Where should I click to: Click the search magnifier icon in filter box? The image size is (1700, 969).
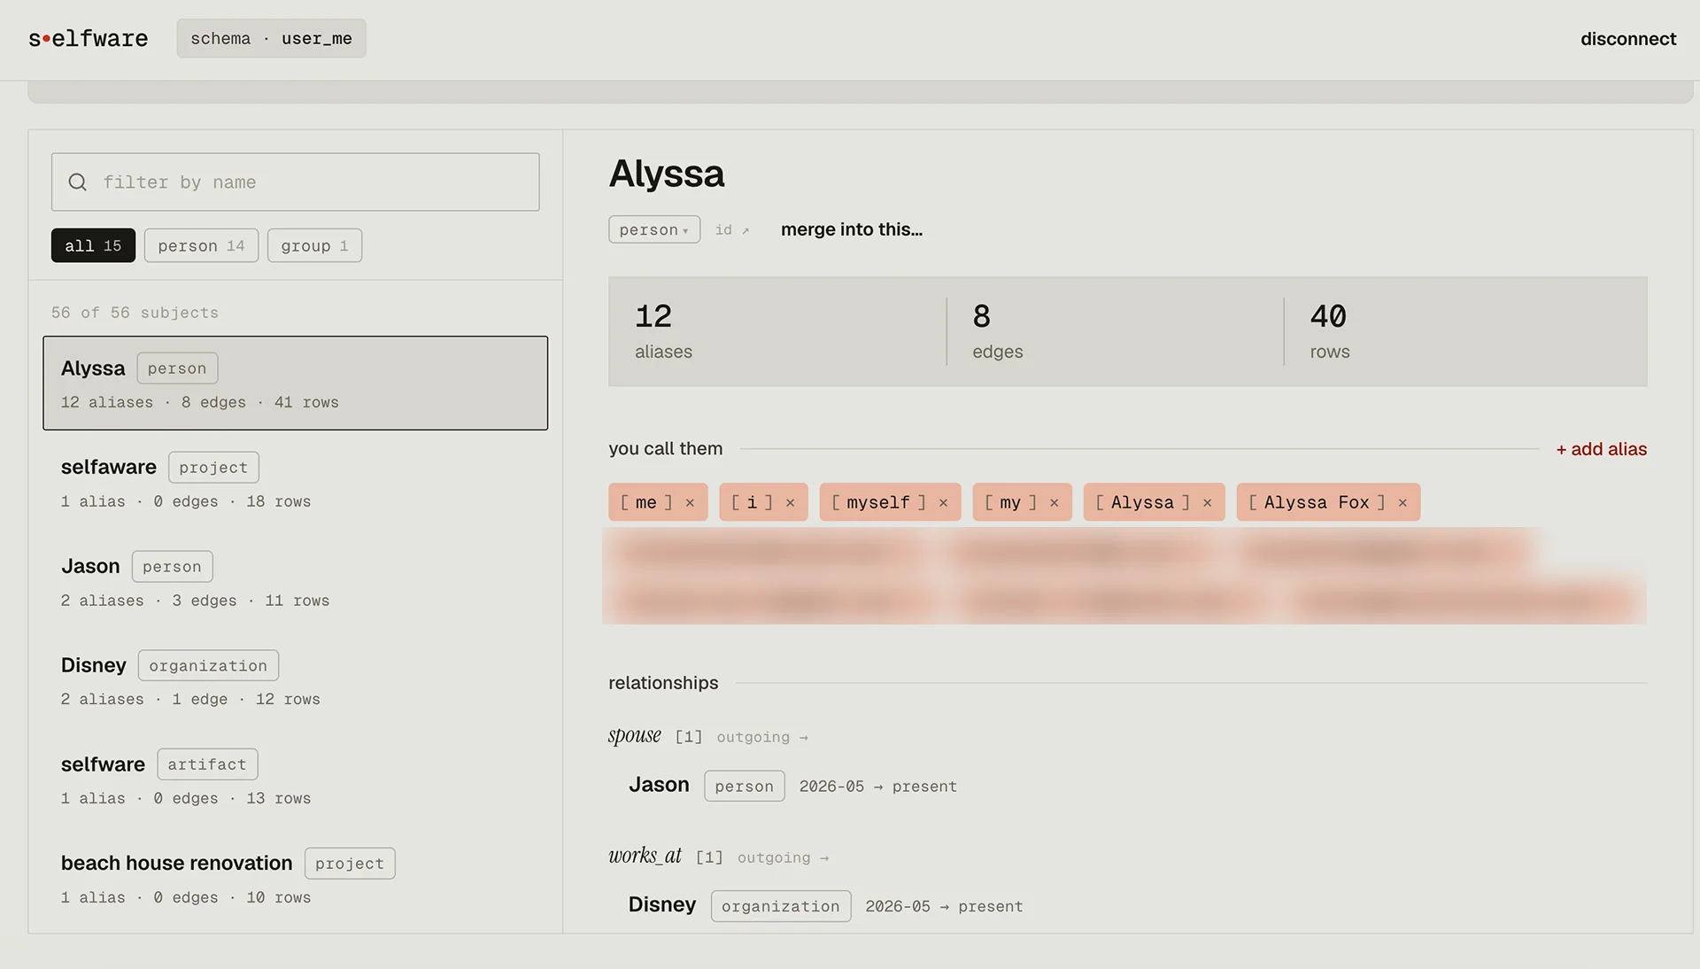pyautogui.click(x=78, y=182)
